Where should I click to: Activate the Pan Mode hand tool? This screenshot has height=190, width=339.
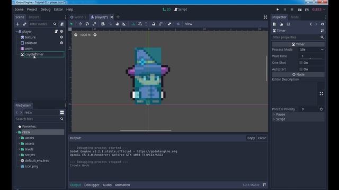117,24
